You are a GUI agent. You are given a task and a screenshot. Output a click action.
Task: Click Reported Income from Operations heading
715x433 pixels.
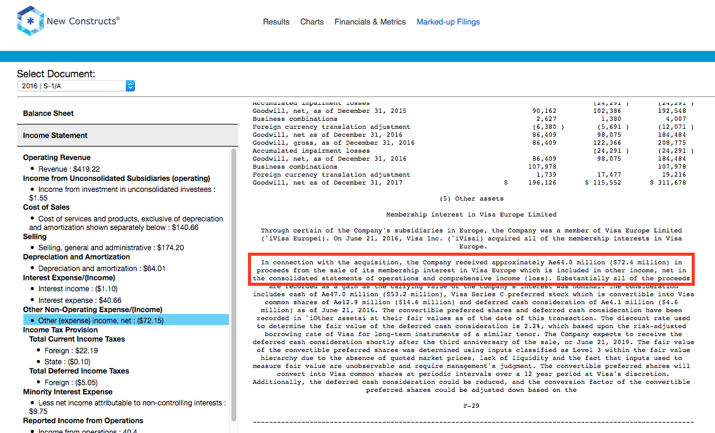coord(83,421)
